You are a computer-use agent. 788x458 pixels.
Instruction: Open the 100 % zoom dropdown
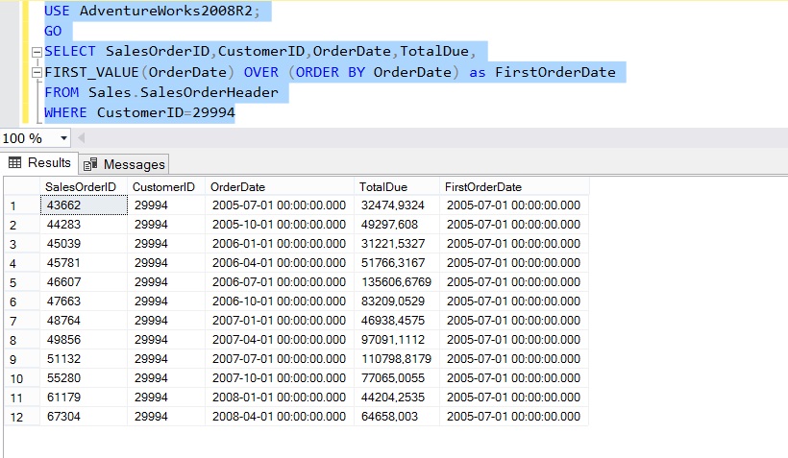pos(63,138)
